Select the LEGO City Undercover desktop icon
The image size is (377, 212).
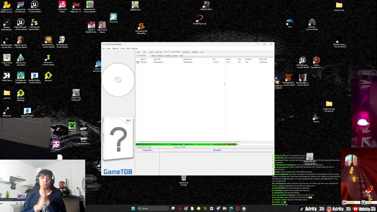[76, 95]
